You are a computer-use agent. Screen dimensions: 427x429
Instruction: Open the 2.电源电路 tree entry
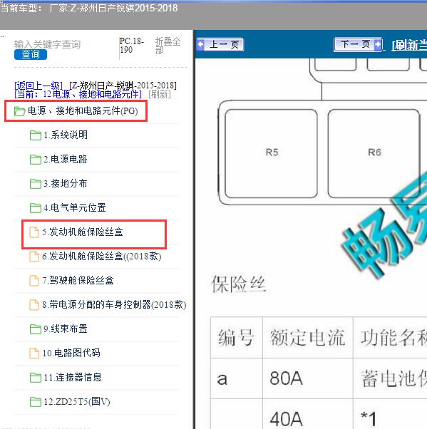[66, 159]
